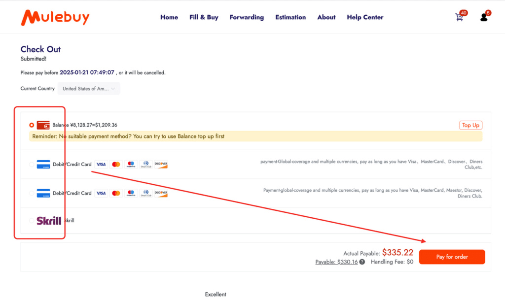505x302 pixels.
Task: Open the user account profile icon
Action: (x=484, y=17)
